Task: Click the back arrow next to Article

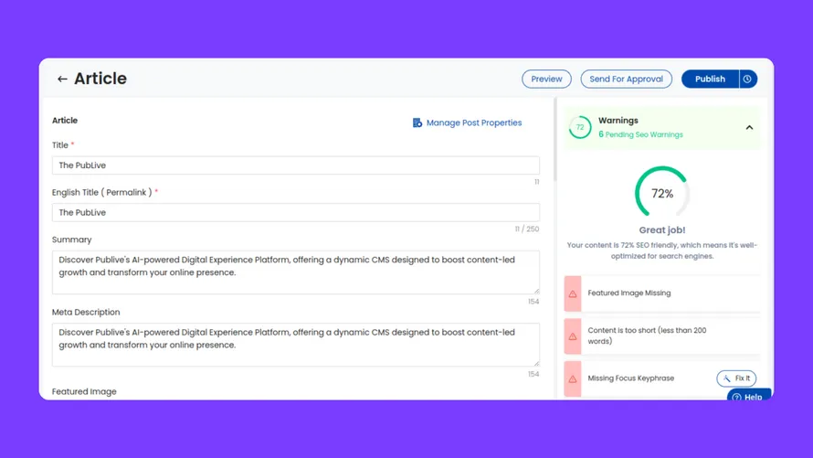Action: click(x=62, y=80)
